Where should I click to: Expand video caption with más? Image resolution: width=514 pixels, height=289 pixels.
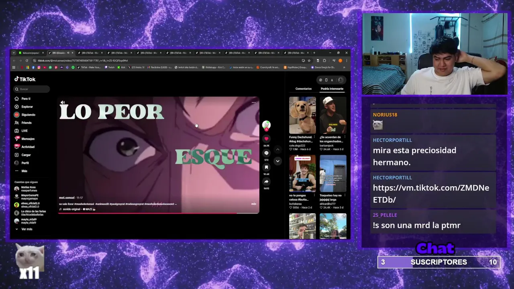coord(253,204)
